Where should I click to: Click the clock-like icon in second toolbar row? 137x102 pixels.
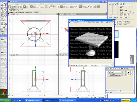pyautogui.click(x=18, y=10)
